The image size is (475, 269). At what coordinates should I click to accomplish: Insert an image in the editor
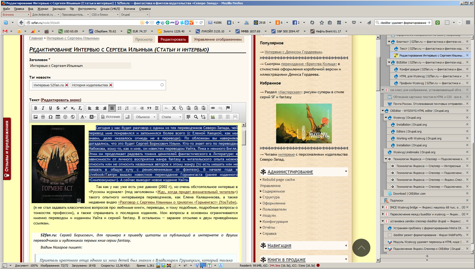tap(36, 117)
